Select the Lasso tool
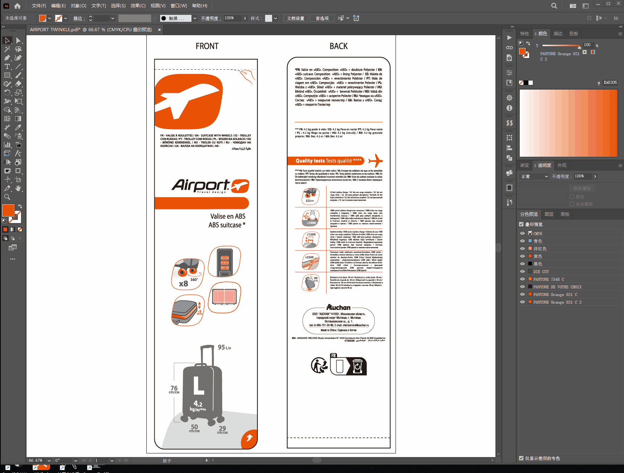624x473 pixels. click(x=18, y=49)
